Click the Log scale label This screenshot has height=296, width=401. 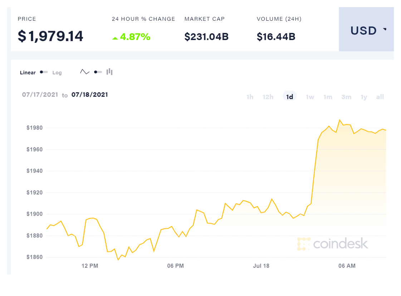(x=57, y=73)
